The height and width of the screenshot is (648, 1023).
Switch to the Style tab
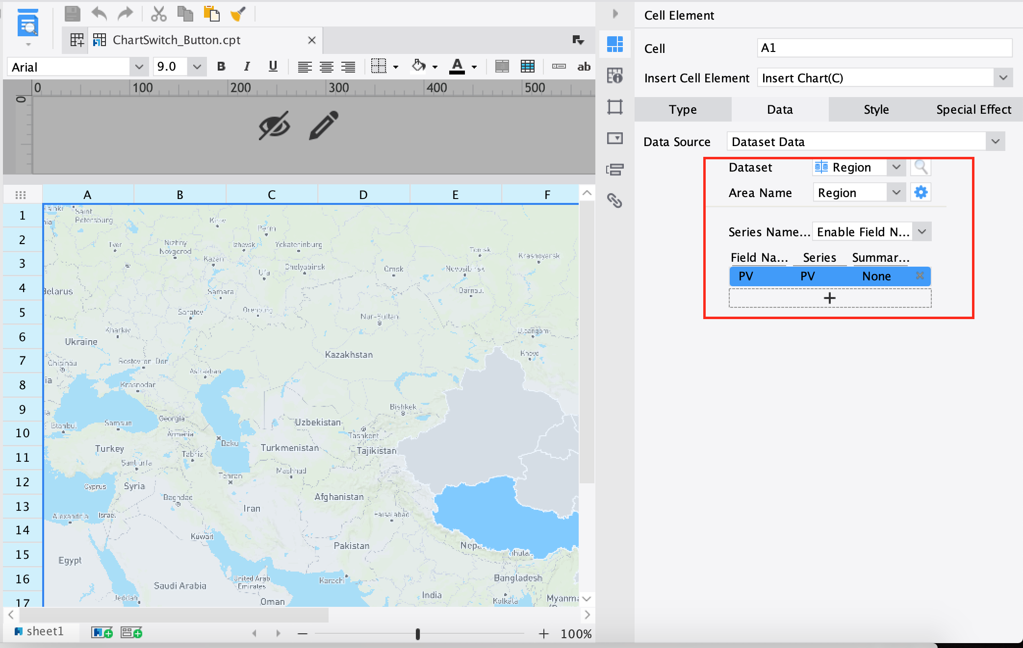click(x=876, y=109)
